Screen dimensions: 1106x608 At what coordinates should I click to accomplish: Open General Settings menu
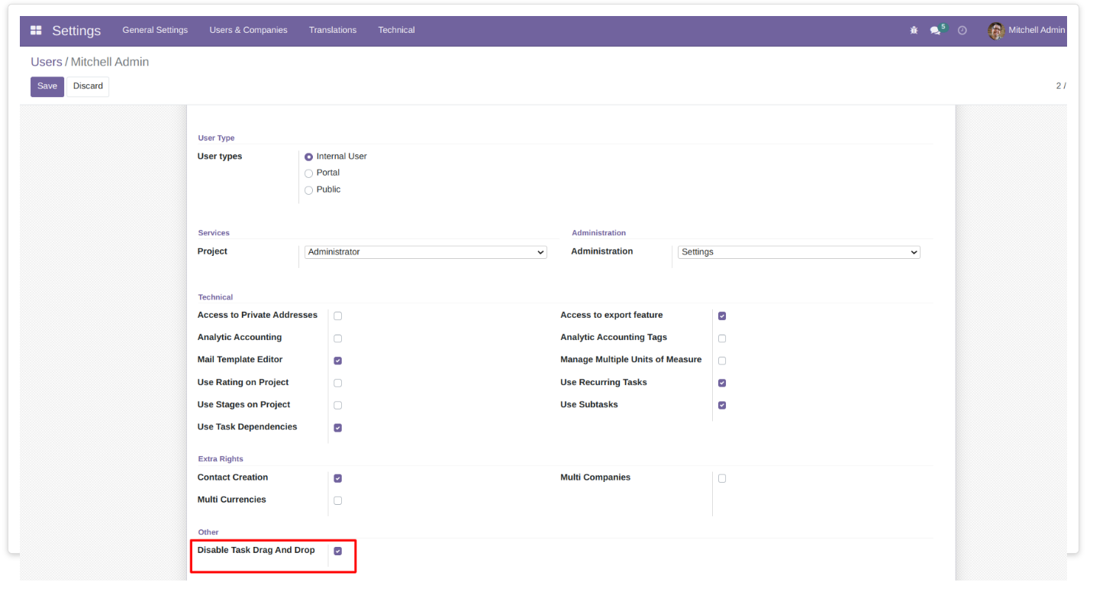click(155, 31)
